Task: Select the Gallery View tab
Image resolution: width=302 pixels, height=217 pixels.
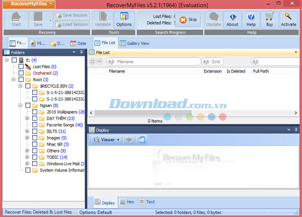Action: [134, 43]
